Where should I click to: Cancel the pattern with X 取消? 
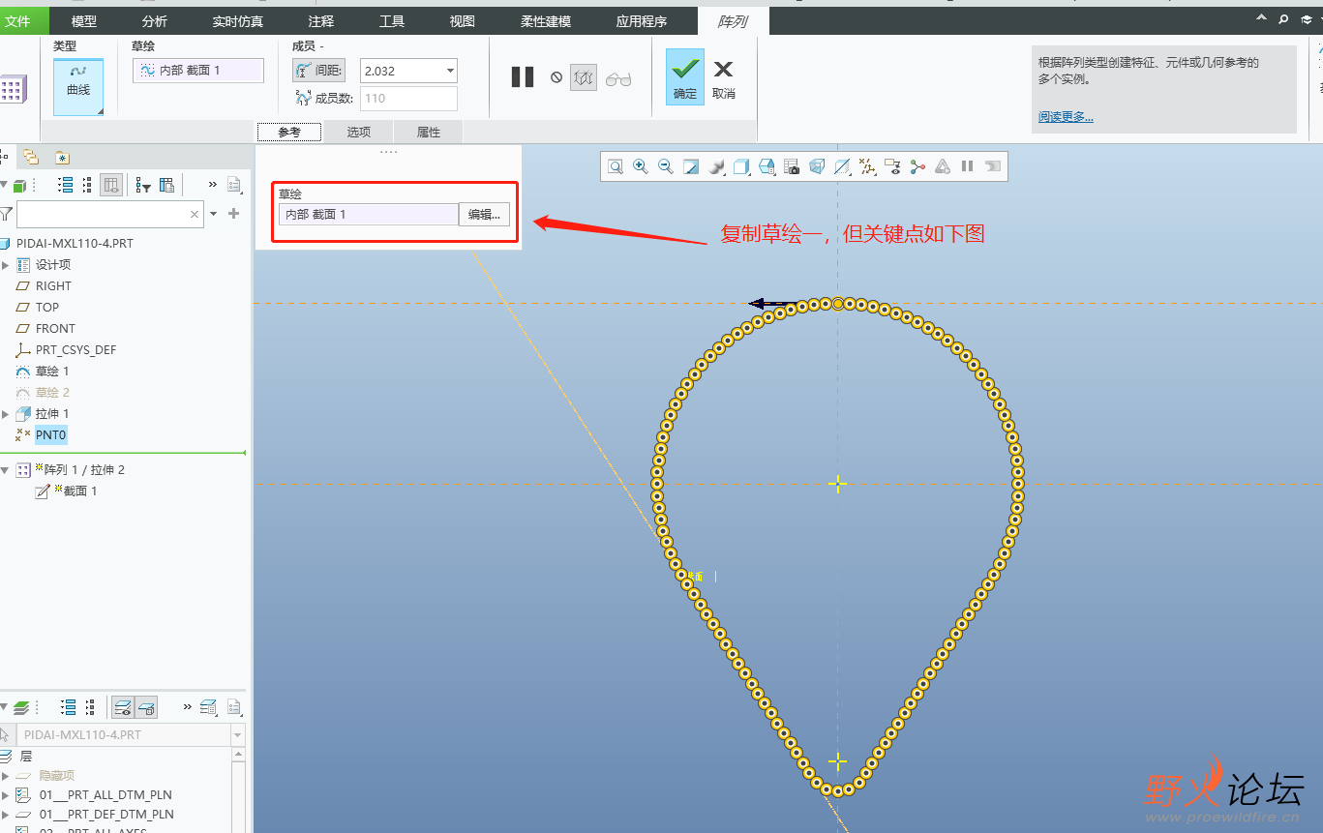pos(724,77)
